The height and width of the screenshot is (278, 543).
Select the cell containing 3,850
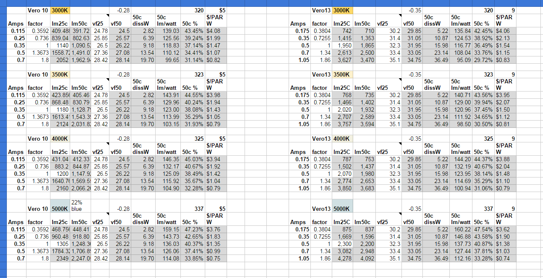[x=343, y=188]
